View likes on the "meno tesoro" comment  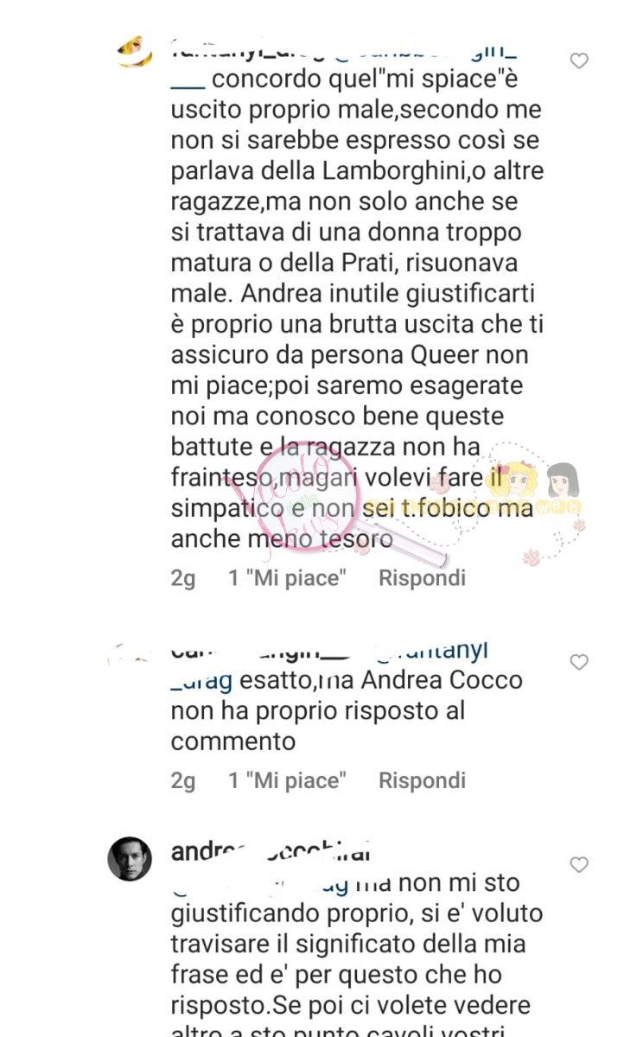click(x=287, y=578)
